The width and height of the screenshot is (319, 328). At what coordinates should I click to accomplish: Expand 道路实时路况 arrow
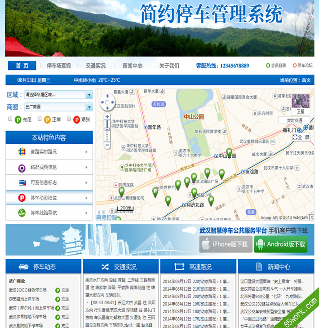point(86,152)
